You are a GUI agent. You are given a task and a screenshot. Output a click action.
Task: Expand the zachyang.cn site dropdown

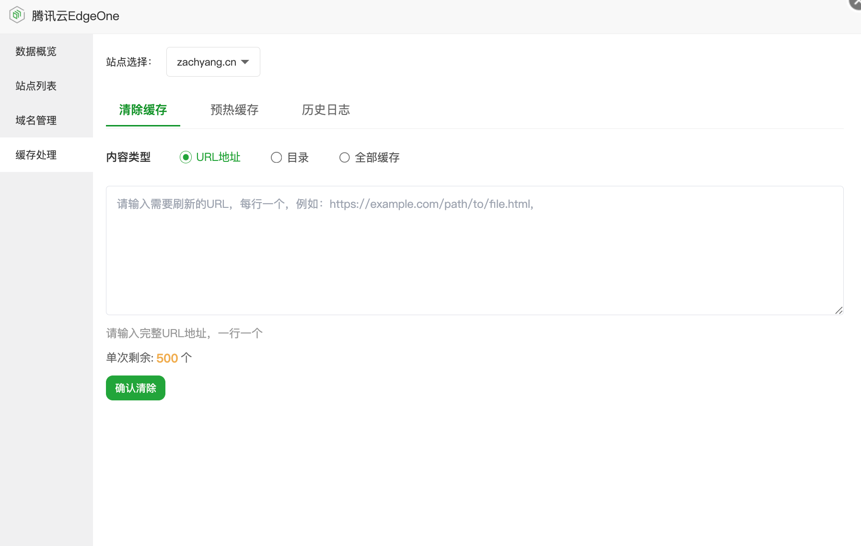click(213, 62)
